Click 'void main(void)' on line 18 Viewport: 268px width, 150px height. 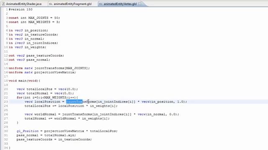(x=23, y=81)
